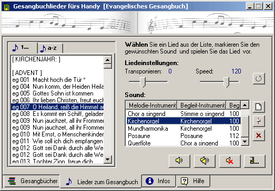Click the Speed value '120'

point(236,71)
